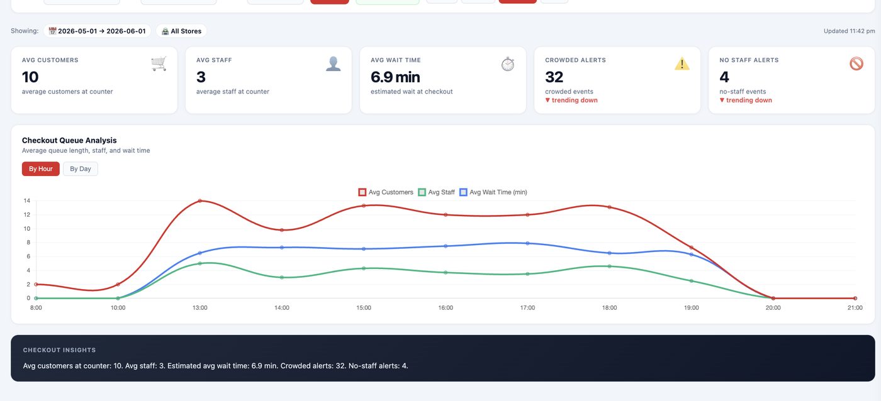Click the Avg Customers legend label

[391, 192]
